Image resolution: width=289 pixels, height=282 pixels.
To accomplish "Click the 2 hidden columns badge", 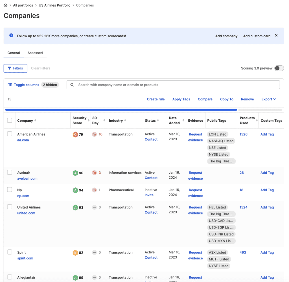I will pos(50,85).
